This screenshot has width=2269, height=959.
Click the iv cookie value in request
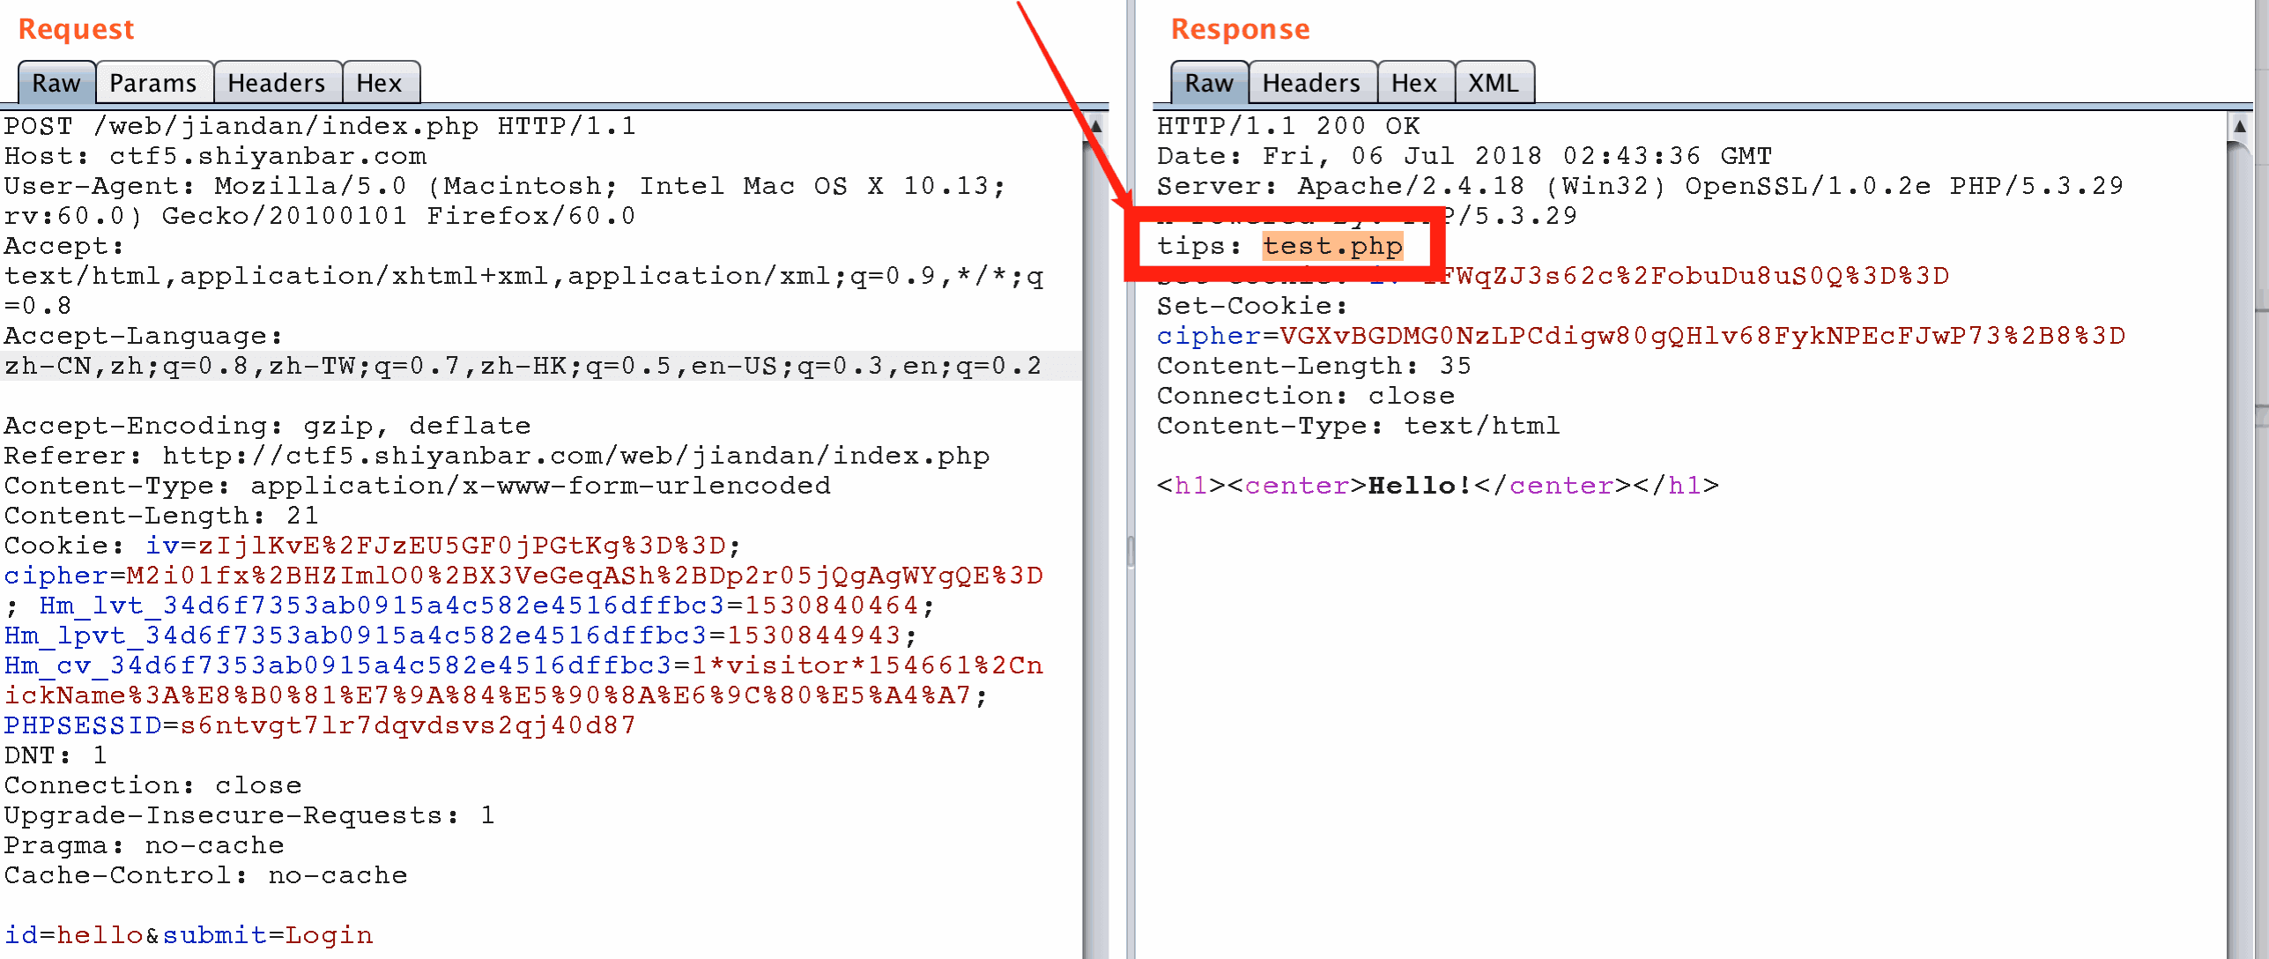pyautogui.click(x=462, y=546)
